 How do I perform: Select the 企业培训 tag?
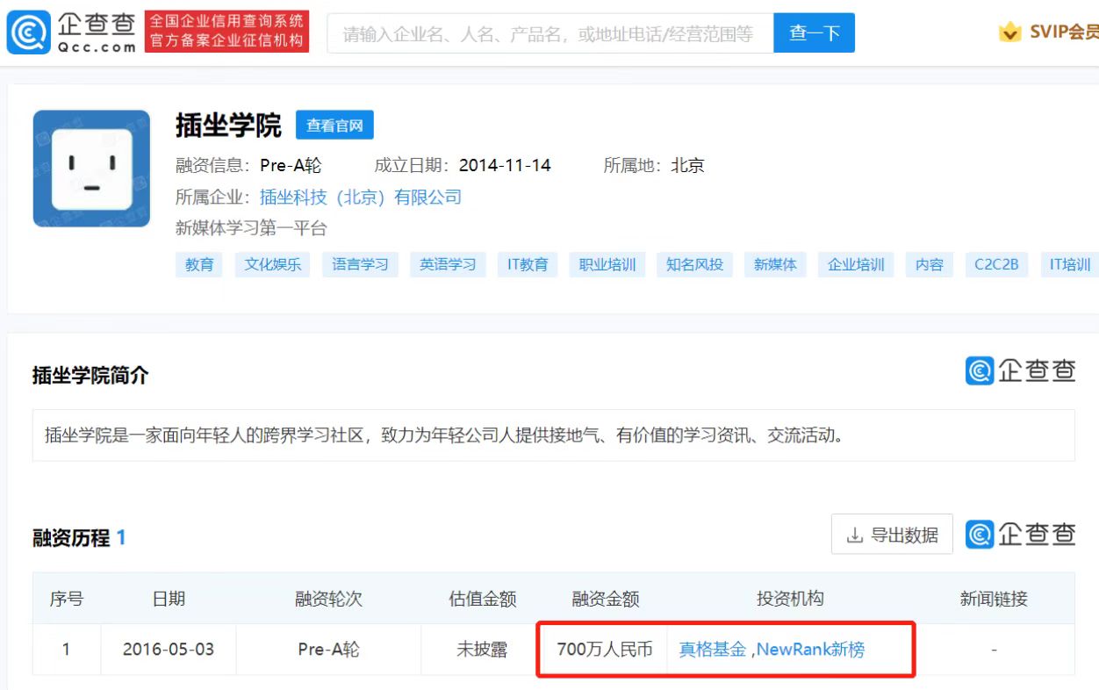[x=856, y=264]
